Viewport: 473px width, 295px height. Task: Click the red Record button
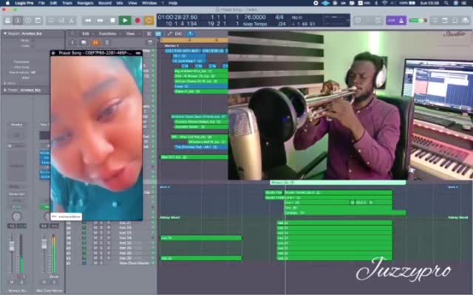point(137,21)
